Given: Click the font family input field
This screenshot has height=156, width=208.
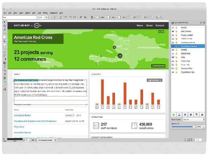Looking at the screenshot, I should tap(19, 17).
